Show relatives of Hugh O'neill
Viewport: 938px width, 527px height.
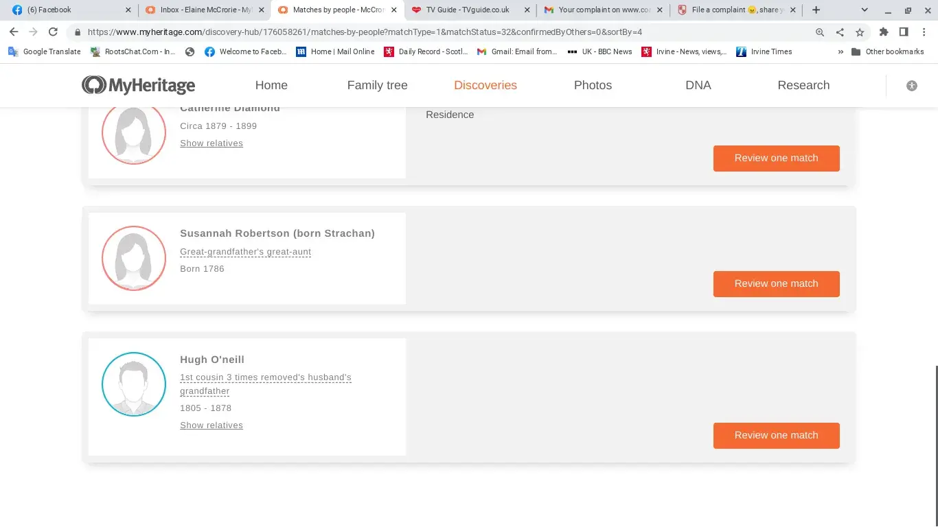(211, 425)
